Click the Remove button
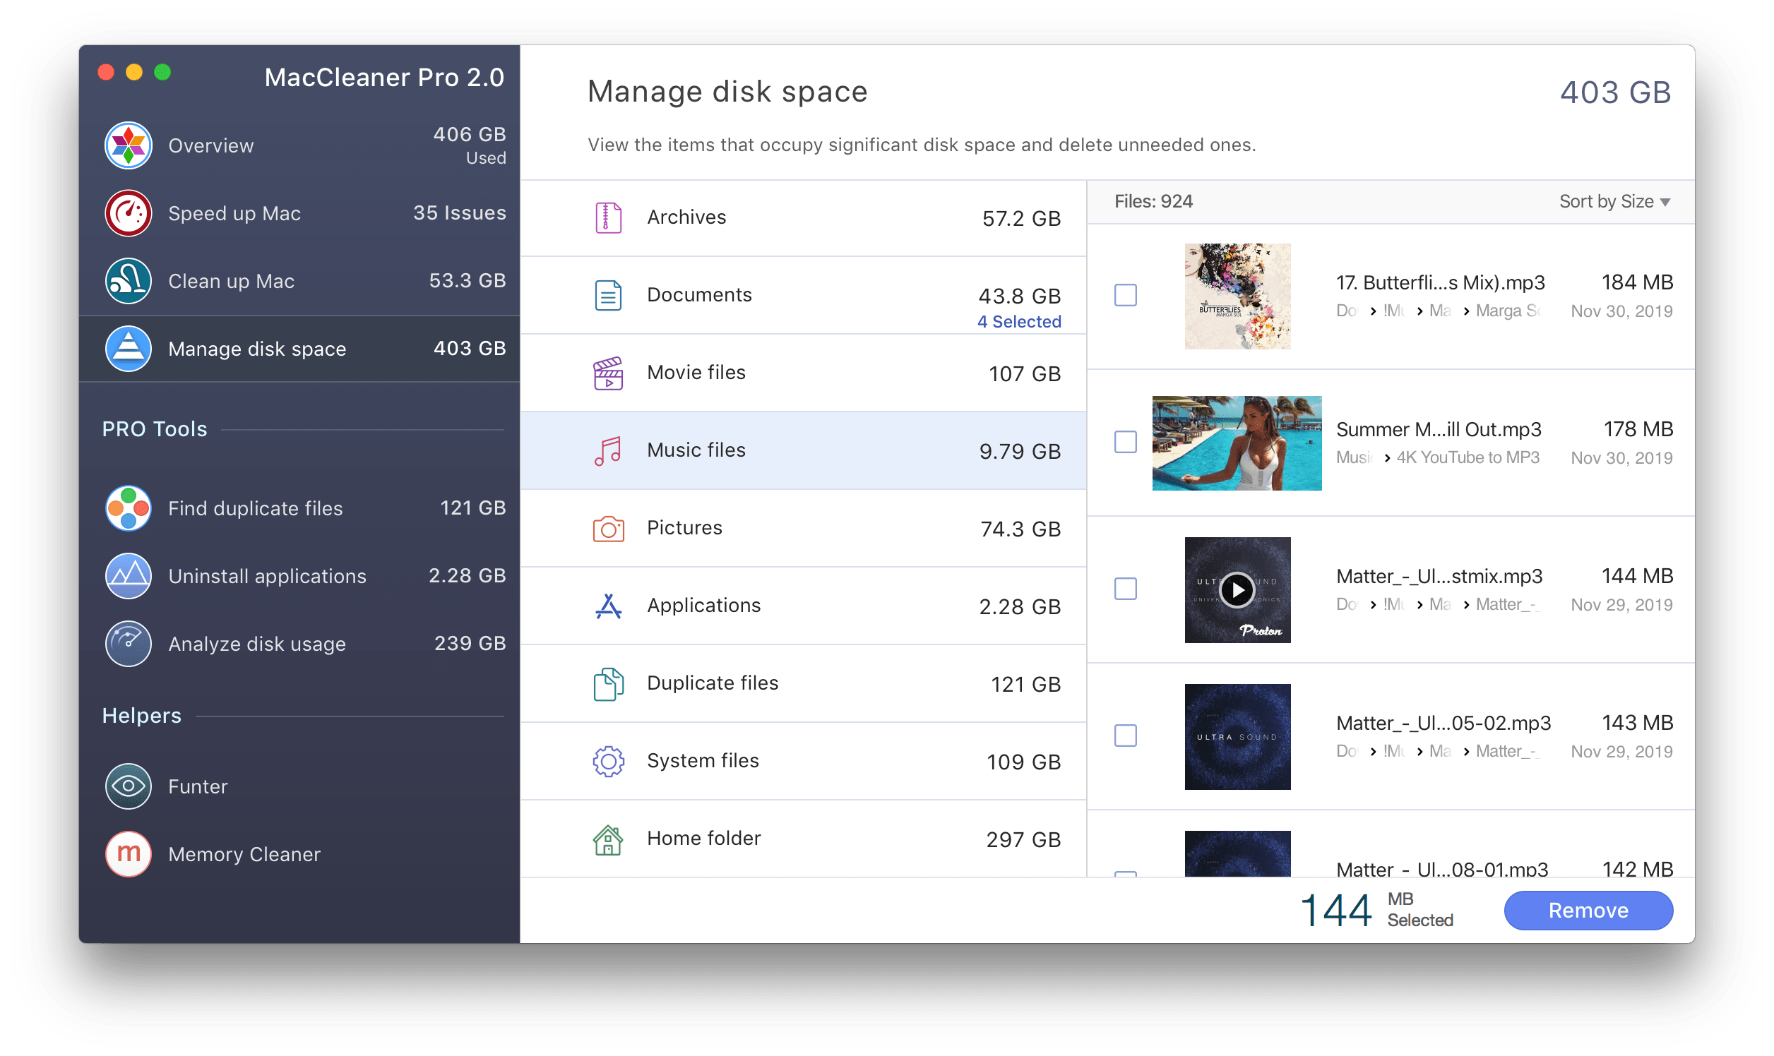 (x=1588, y=910)
